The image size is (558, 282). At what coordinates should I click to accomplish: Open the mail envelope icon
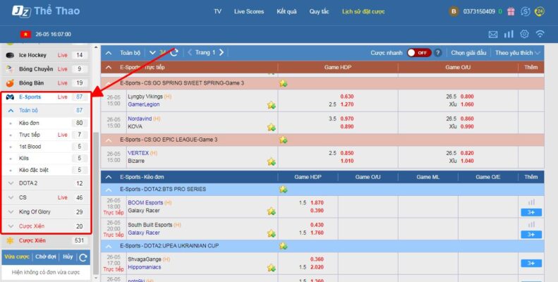pos(493,34)
